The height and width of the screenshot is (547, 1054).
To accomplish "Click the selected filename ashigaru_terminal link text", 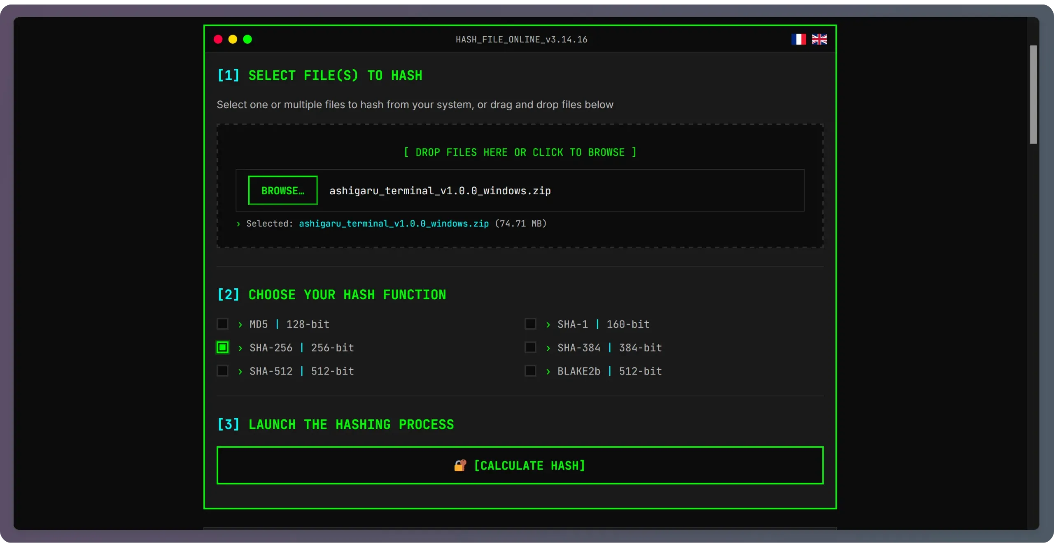I will tap(394, 223).
